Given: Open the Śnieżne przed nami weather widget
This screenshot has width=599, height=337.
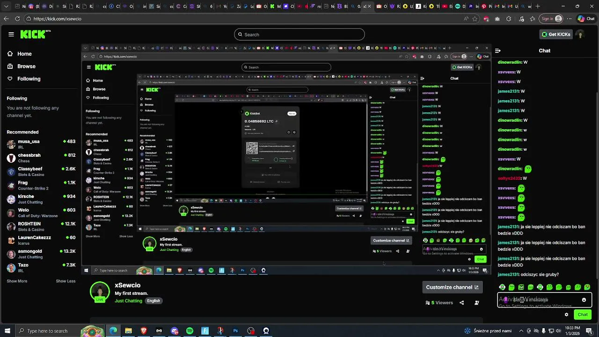Looking at the screenshot, I should pos(488,331).
